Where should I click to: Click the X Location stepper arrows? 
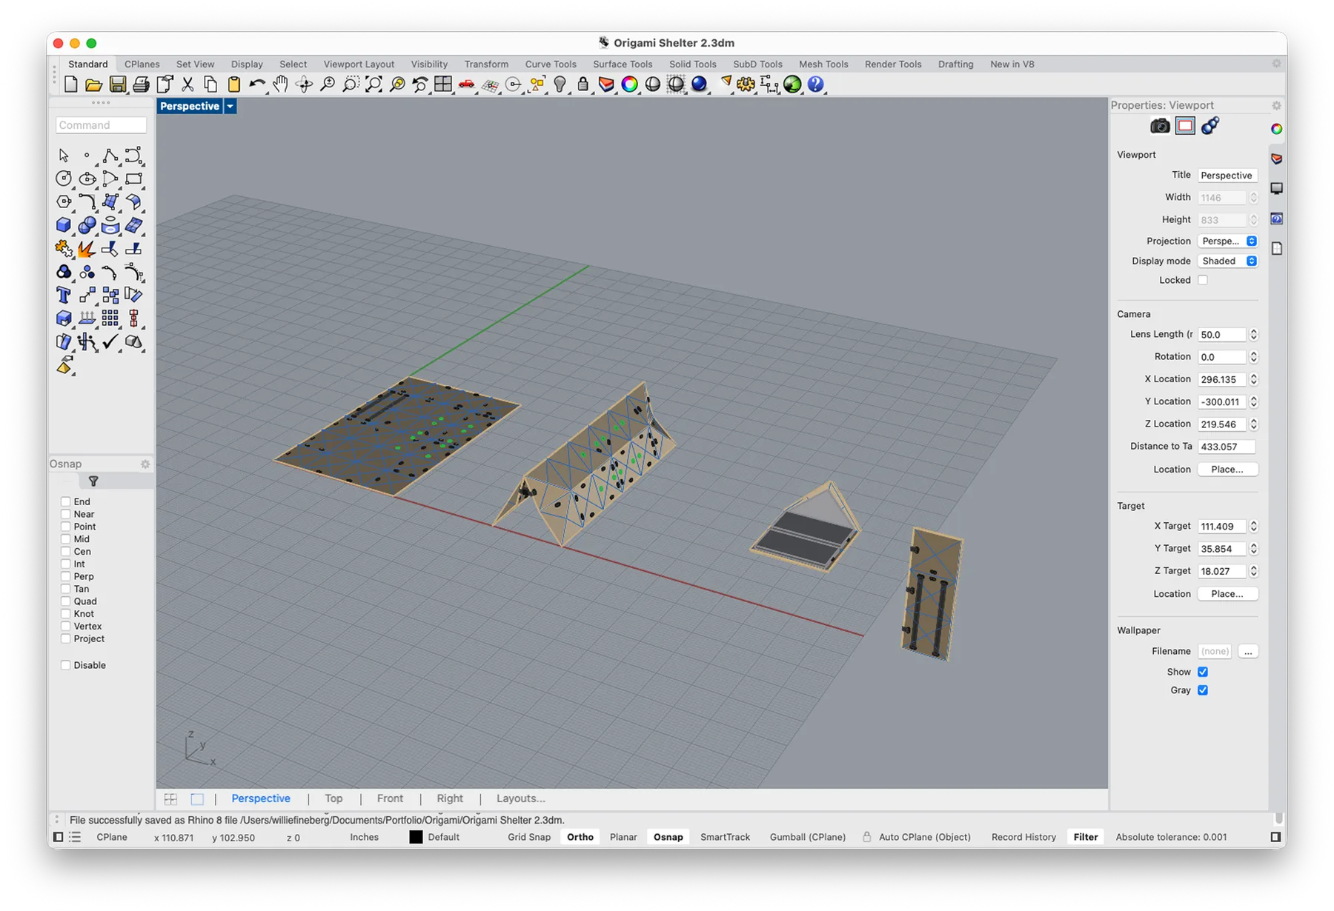point(1254,379)
